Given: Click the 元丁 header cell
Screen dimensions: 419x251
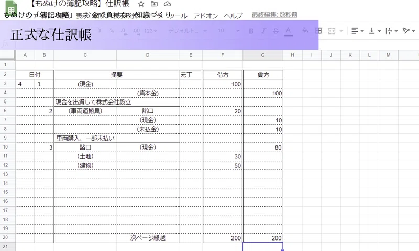Looking at the screenshot, I should 191,75.
